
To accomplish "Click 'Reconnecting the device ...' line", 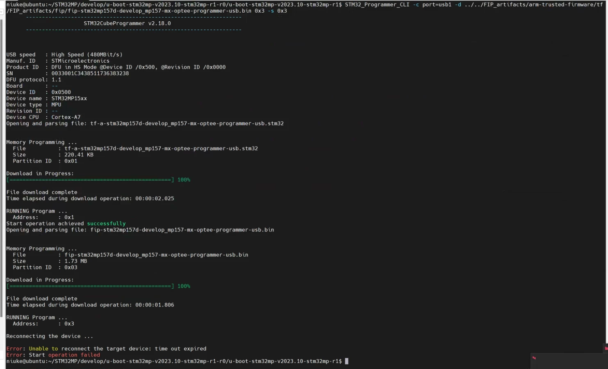I will click(50, 336).
